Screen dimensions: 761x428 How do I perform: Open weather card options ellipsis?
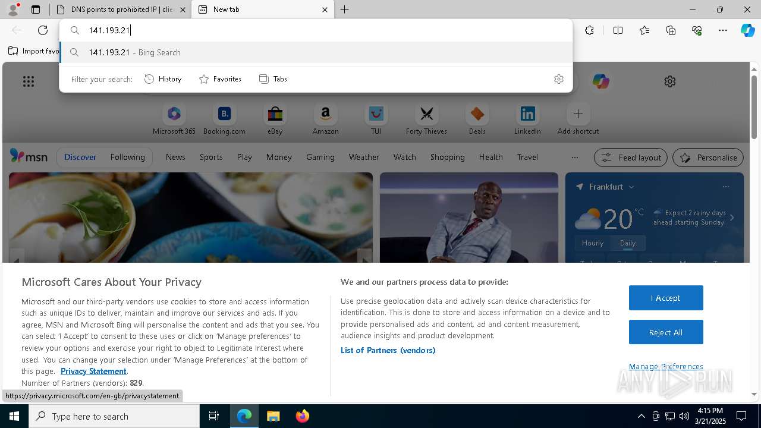(x=725, y=187)
